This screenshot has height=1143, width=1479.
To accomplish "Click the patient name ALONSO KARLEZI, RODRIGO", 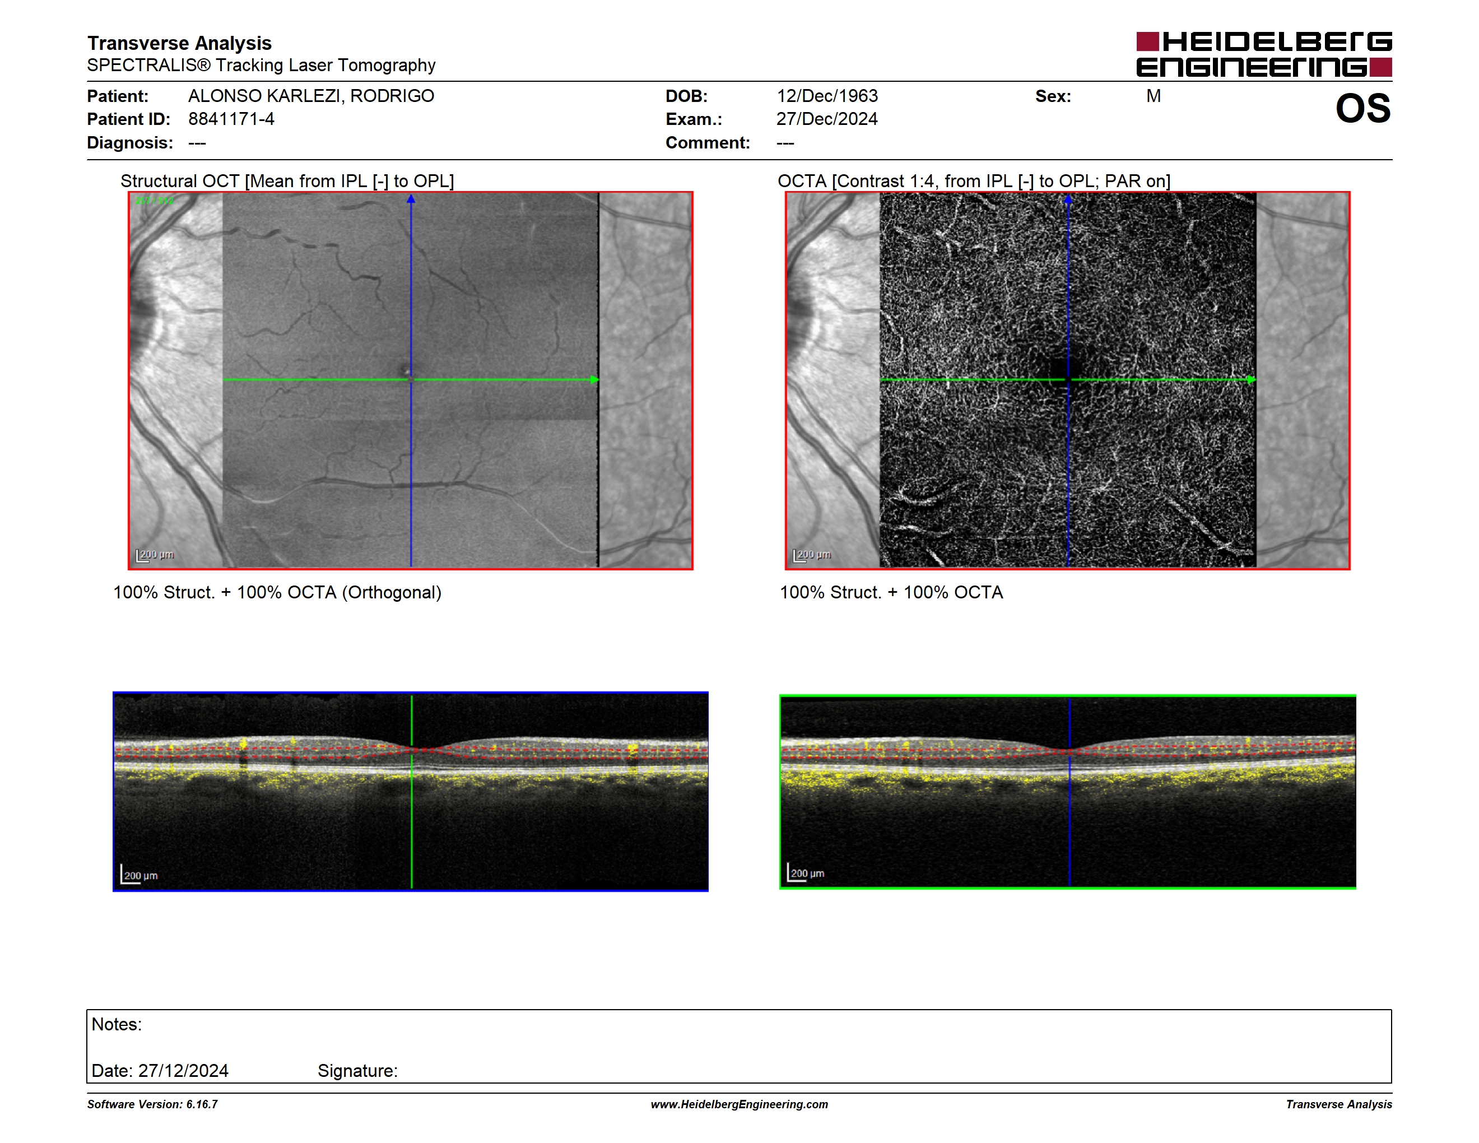I will pyautogui.click(x=311, y=96).
